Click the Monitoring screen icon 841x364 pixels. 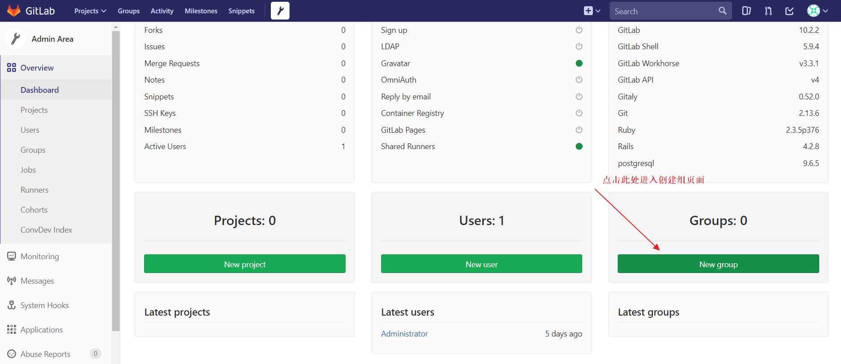click(12, 256)
